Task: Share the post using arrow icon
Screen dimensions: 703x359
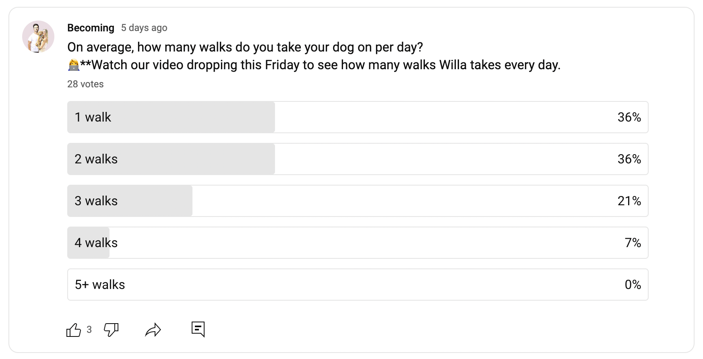Action: (x=153, y=330)
